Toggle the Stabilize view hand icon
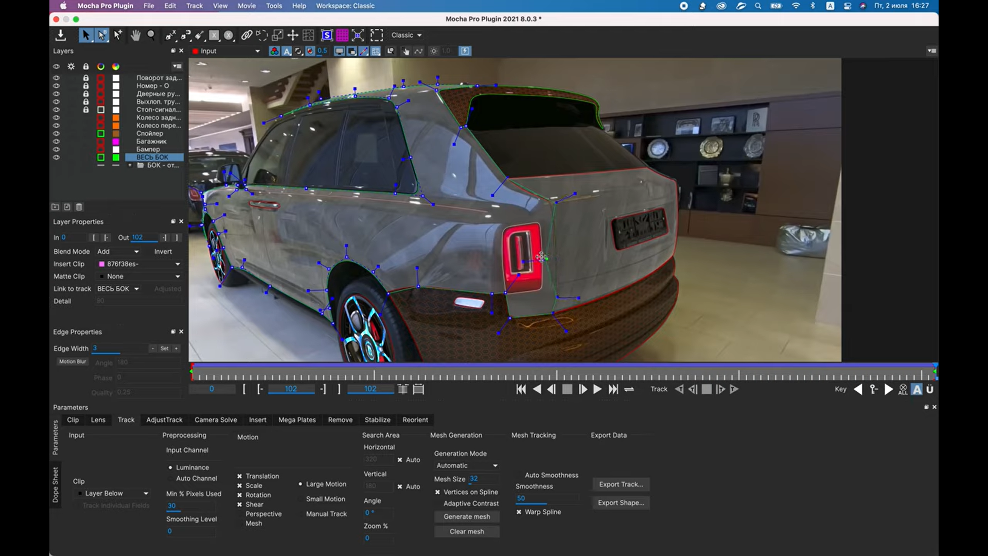The image size is (988, 556). pos(406,51)
